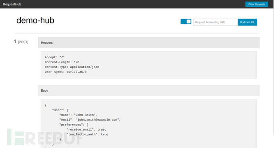This screenshot has width=274, height=148.
Task: Click the 'User-Agent: curl/7.35.0' line
Action: click(66, 72)
